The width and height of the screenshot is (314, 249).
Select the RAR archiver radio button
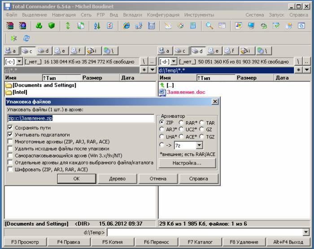(181, 122)
